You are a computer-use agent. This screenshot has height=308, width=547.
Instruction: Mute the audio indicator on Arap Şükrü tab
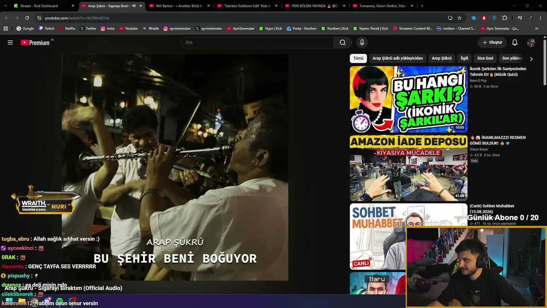click(134, 6)
